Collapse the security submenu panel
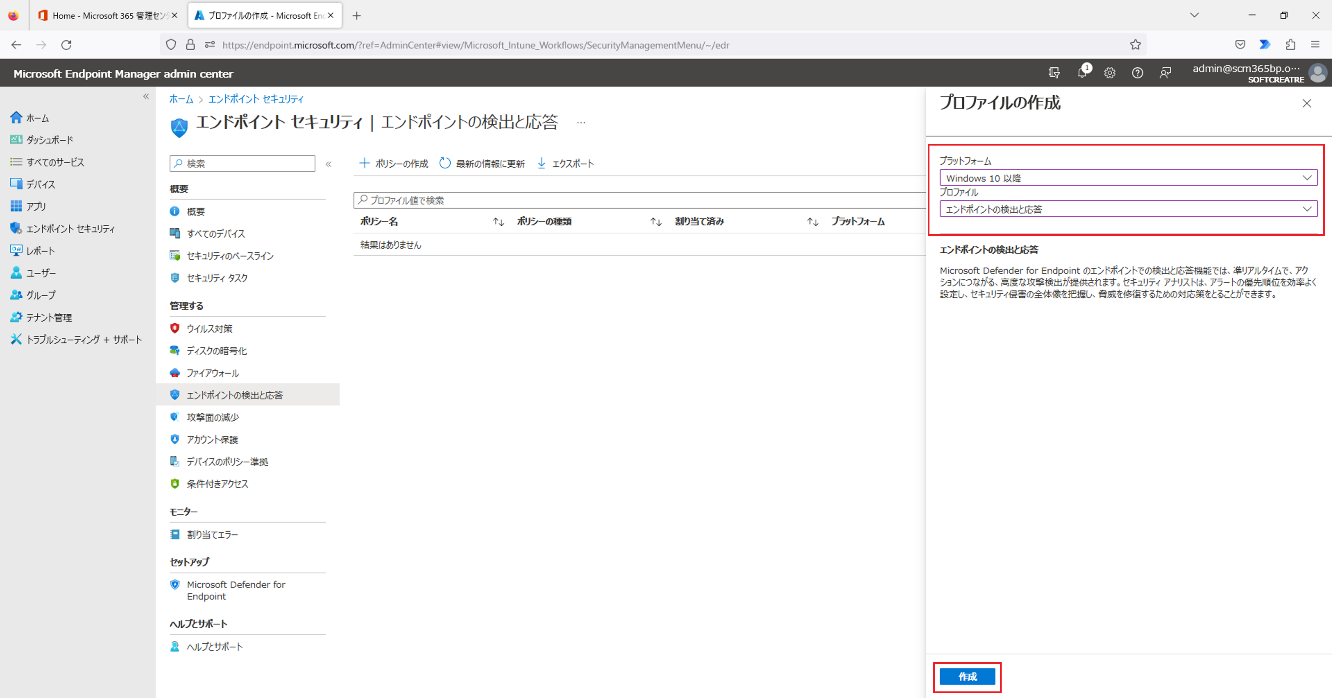The image size is (1334, 698). pyautogui.click(x=328, y=164)
